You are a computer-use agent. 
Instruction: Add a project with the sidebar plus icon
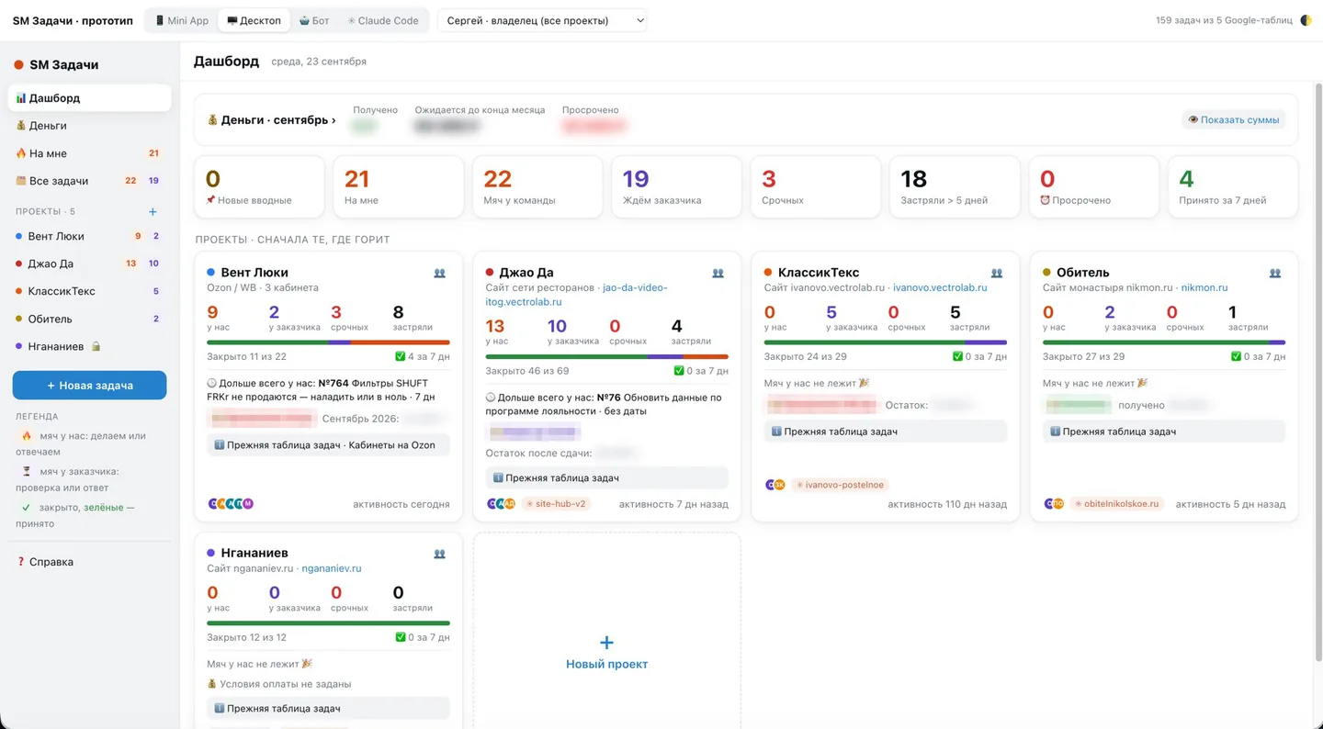coord(153,211)
